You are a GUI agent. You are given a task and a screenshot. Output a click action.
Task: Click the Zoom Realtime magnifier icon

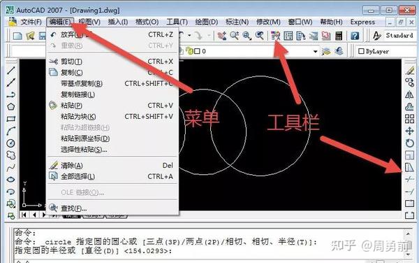point(235,36)
